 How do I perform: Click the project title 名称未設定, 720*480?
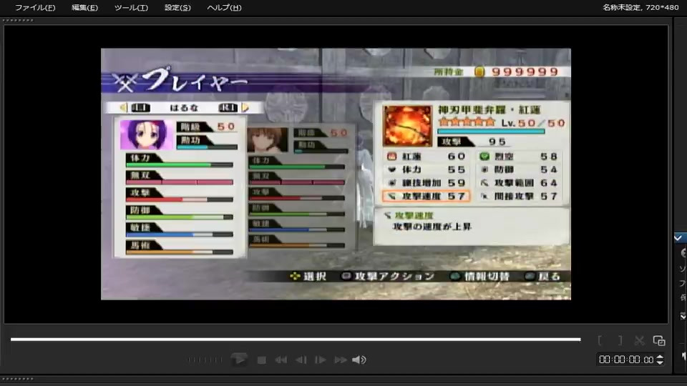click(640, 7)
